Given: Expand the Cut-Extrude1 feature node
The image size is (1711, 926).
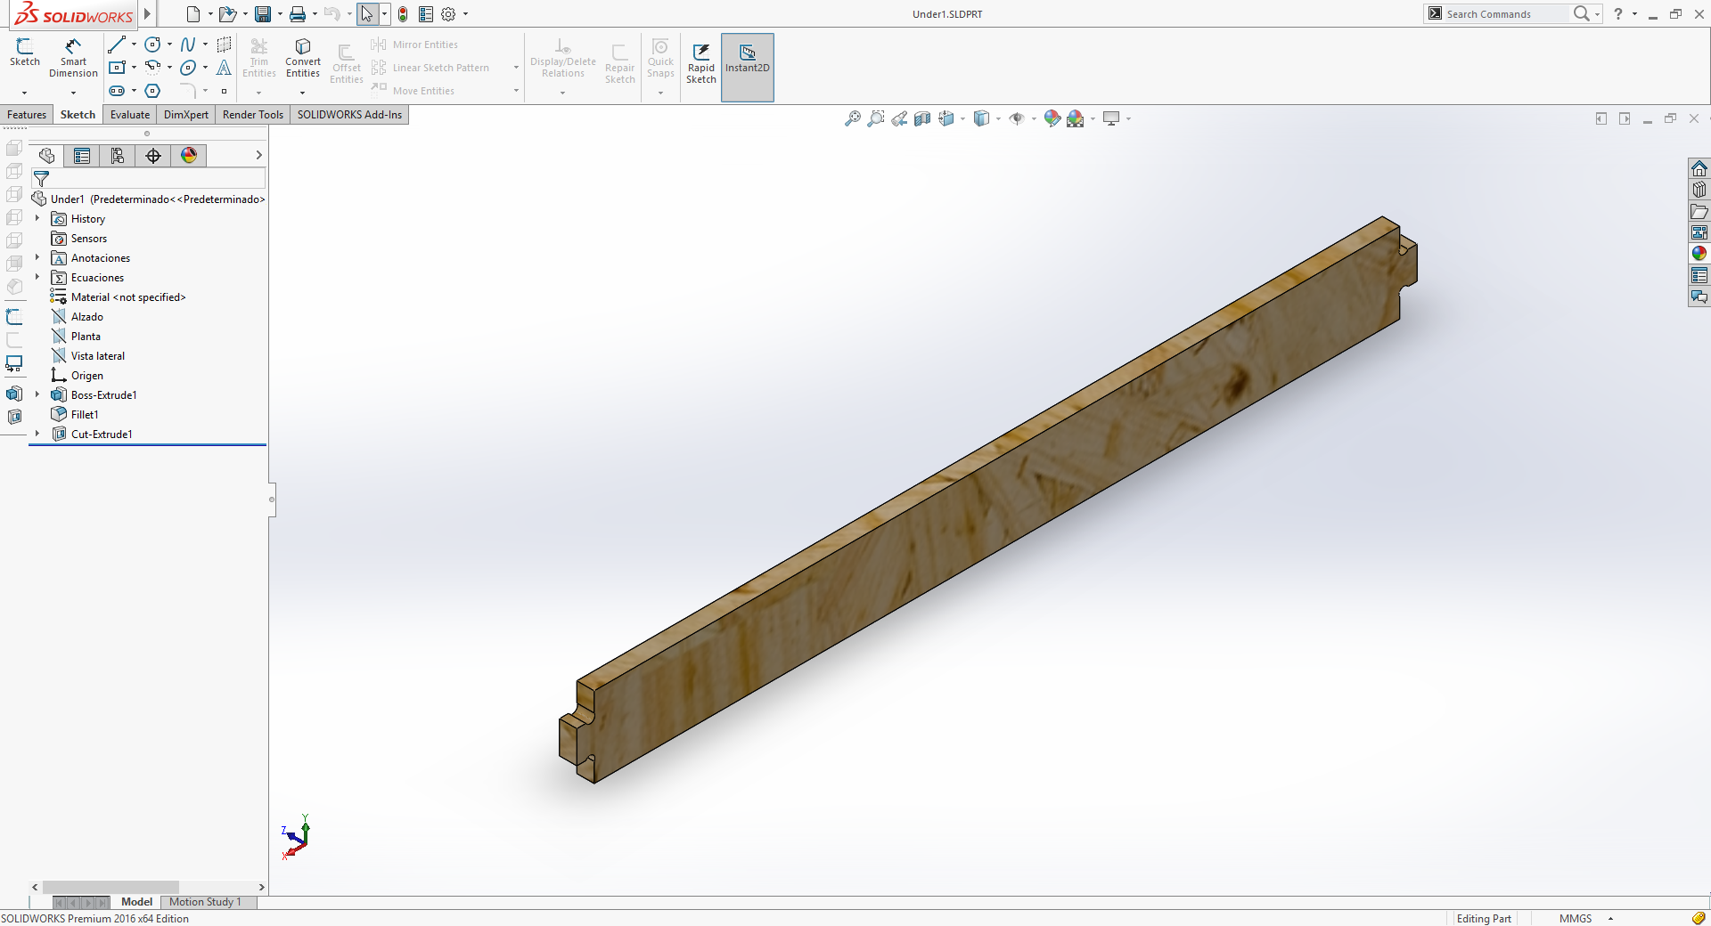Looking at the screenshot, I should [x=37, y=434].
